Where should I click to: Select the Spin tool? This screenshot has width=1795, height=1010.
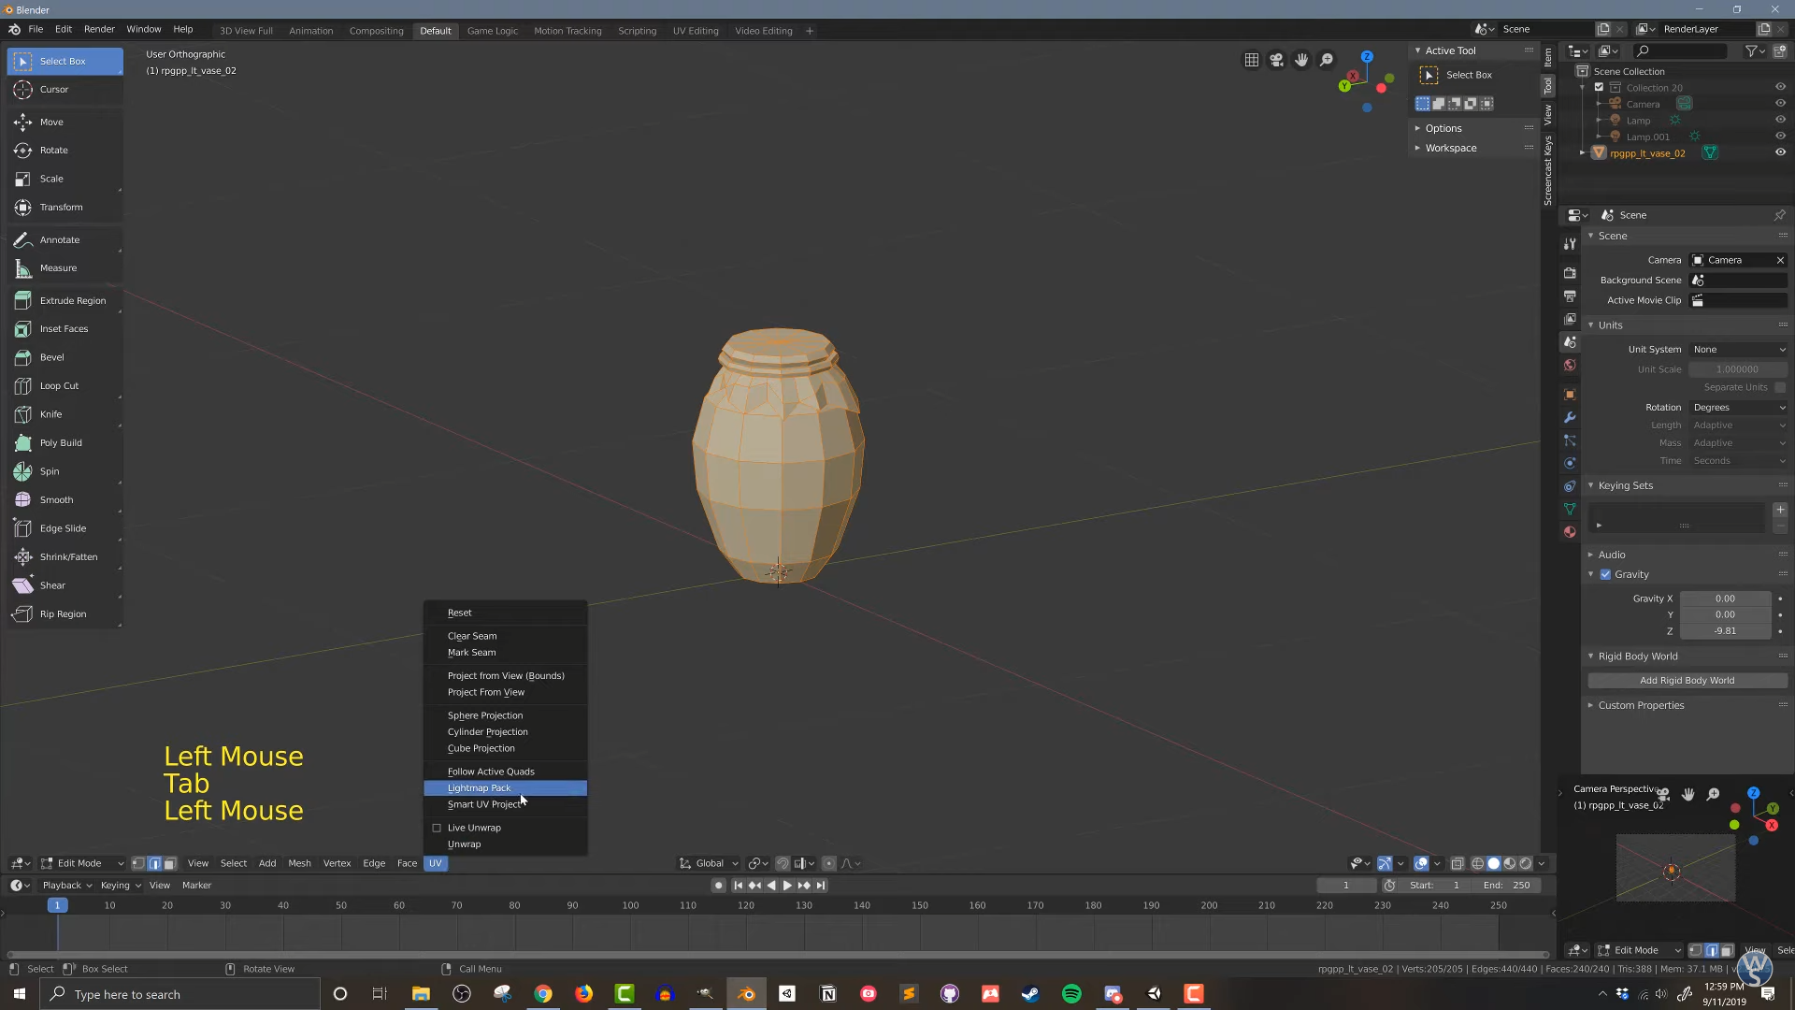[x=49, y=471]
